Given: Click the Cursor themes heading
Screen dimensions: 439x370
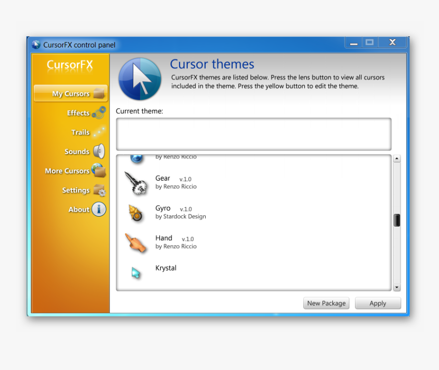Looking at the screenshot, I should coord(212,64).
